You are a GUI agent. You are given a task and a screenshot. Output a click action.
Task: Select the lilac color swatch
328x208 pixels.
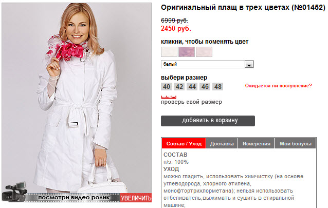187,52
